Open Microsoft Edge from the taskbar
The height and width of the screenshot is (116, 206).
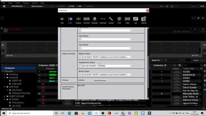[x=70, y=113]
